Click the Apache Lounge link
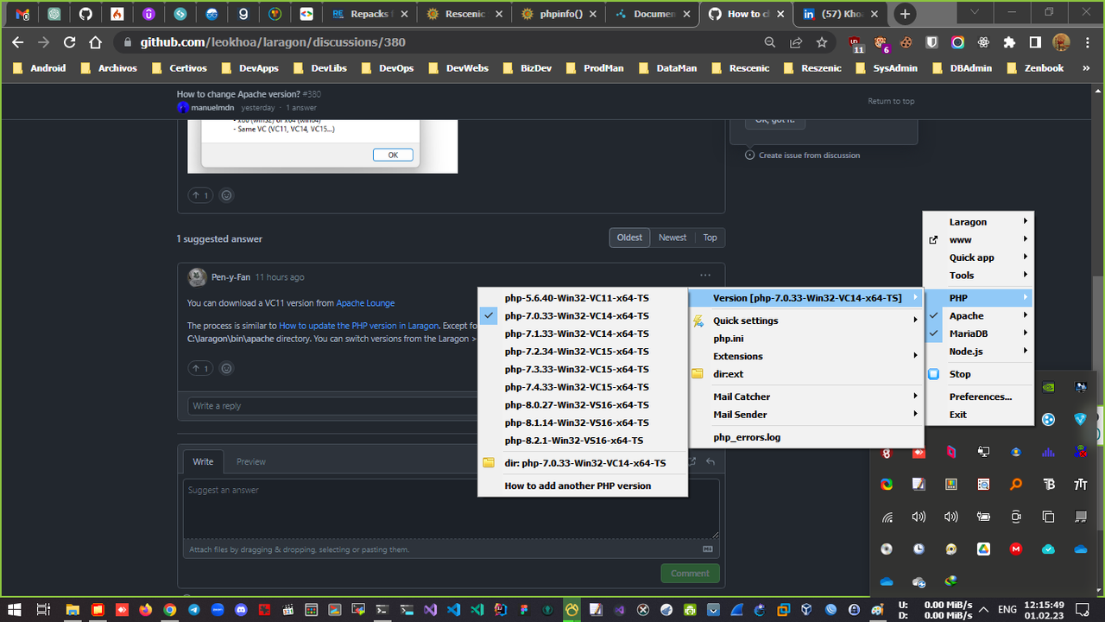The height and width of the screenshot is (622, 1105). tap(365, 303)
